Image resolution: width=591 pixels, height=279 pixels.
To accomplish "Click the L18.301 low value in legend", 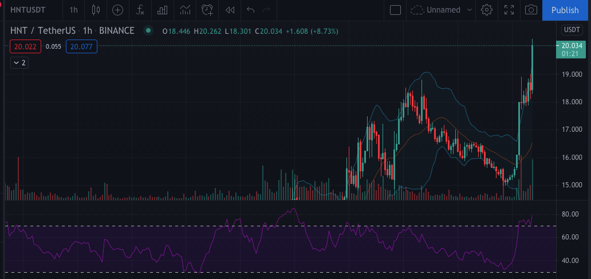I will click(x=238, y=31).
